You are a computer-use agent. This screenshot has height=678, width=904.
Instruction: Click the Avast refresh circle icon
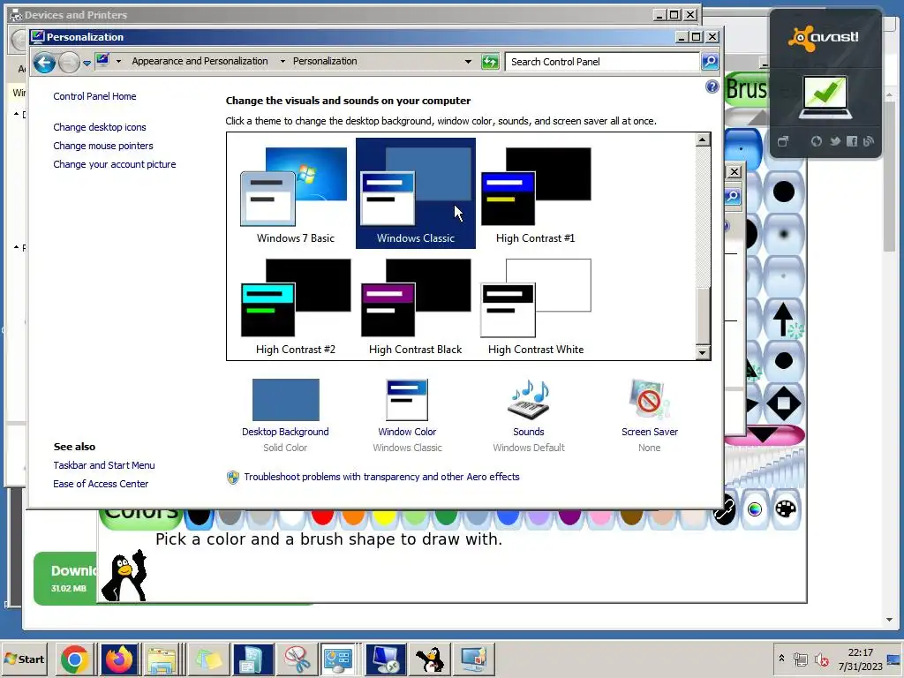[817, 141]
